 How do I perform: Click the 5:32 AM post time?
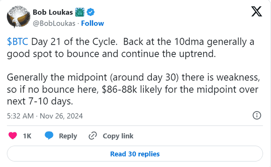(x=20, y=116)
